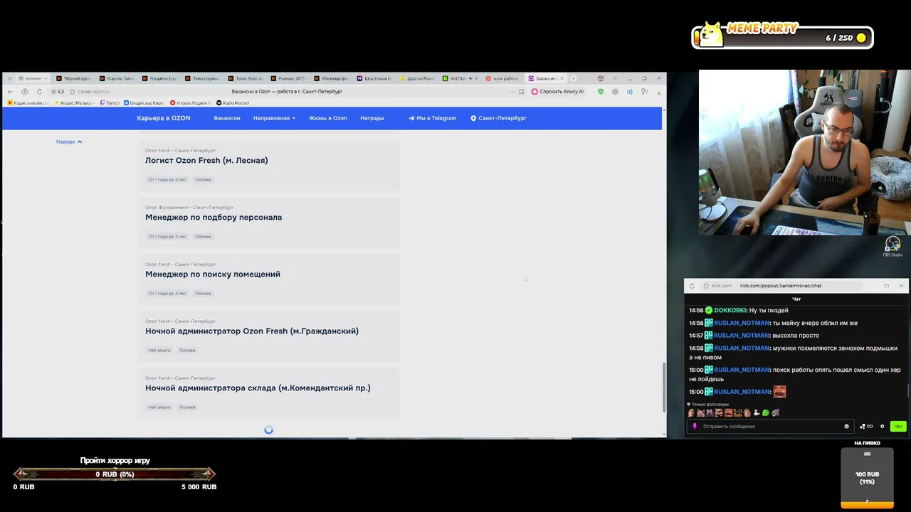Open vacancy Ночной администратора склада (м.Комендантский пр.)

[268, 394]
